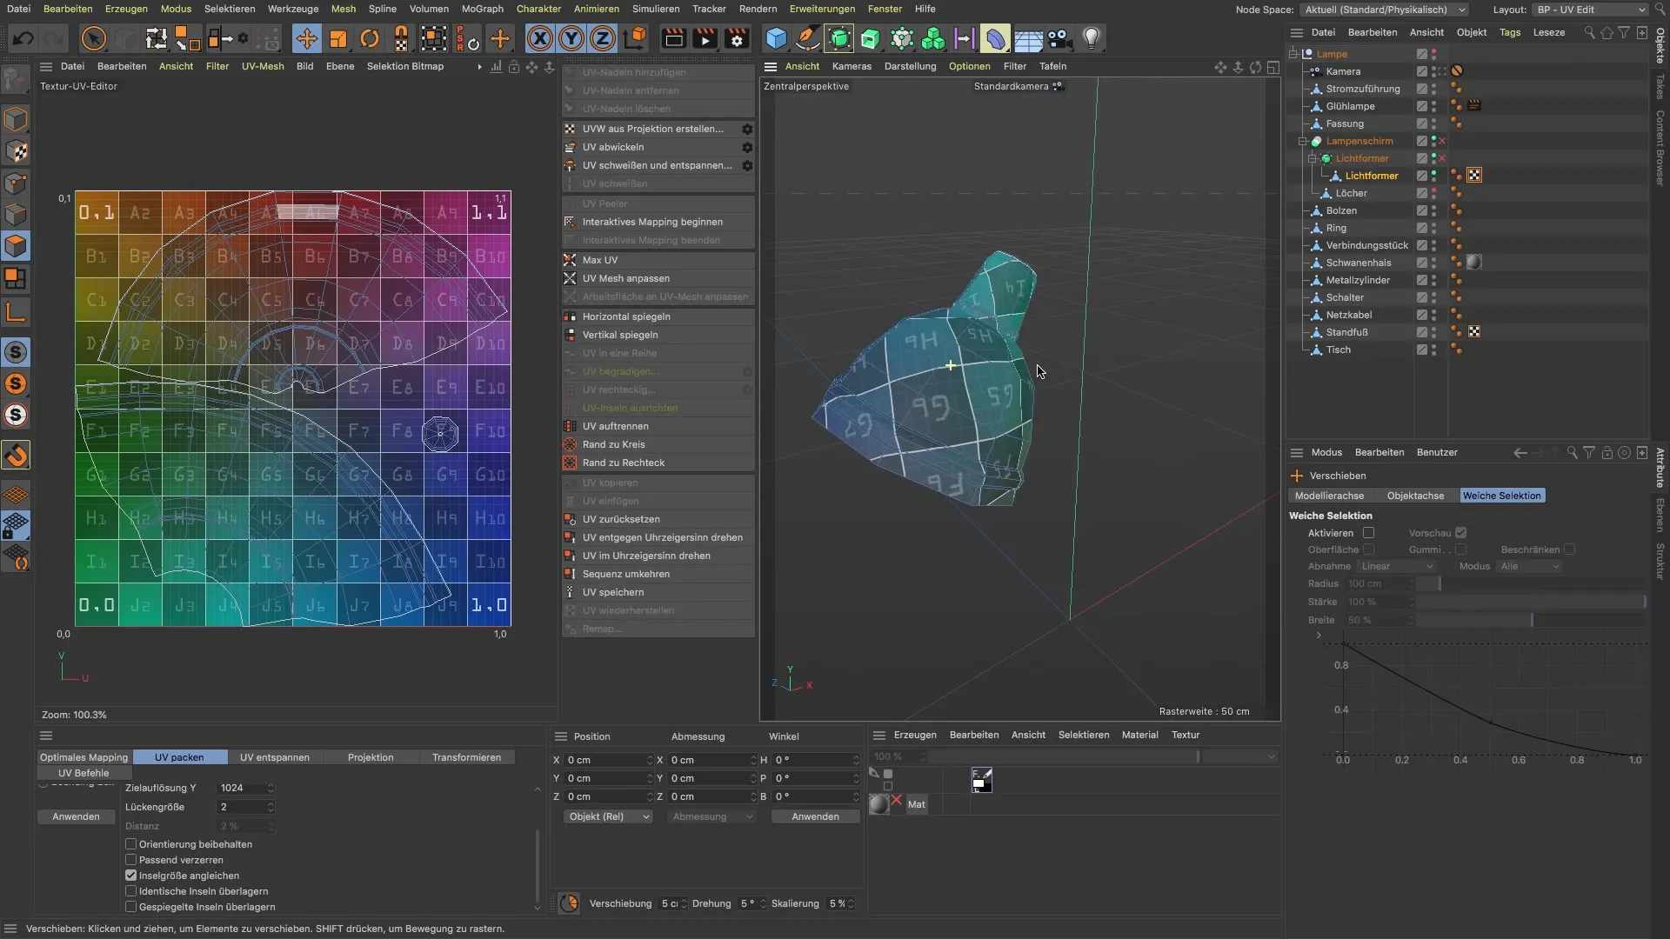This screenshot has width=1670, height=939.
Task: Collapse the Lampenschirm tree node
Action: 1303,141
